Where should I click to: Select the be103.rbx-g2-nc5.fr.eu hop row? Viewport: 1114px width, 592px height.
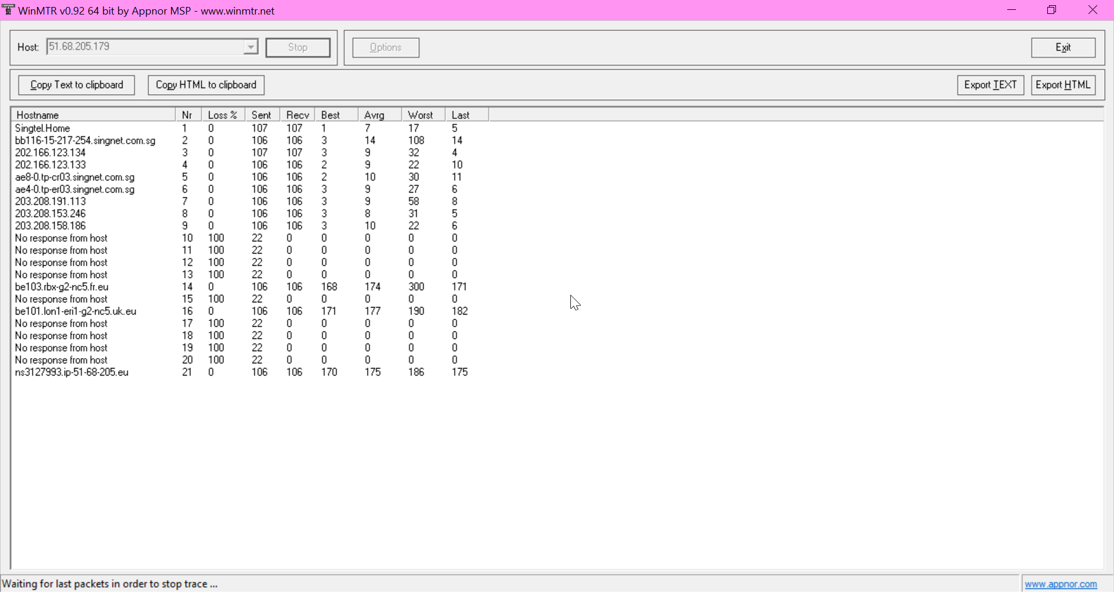click(x=62, y=287)
